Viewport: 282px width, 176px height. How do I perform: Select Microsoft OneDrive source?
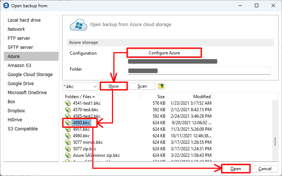click(27, 92)
